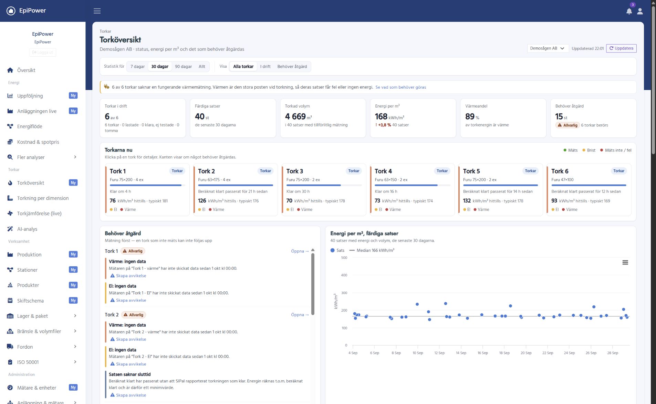The width and height of the screenshot is (656, 404).
Task: Open the user profile icon
Action: coord(640,11)
